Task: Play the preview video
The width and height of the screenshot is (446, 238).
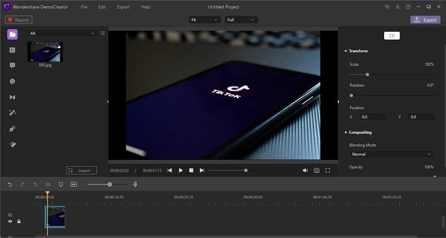Action: (181, 171)
